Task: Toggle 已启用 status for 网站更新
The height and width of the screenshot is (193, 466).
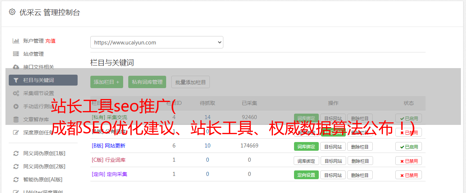Action: tap(409, 146)
